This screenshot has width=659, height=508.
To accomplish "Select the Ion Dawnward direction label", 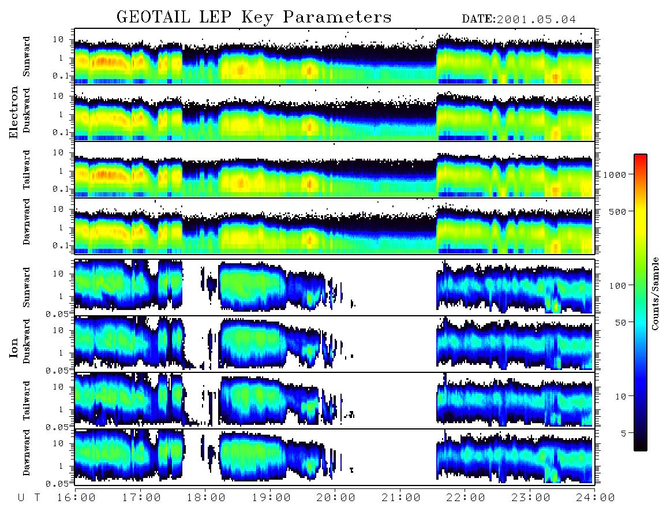I will point(27,453).
